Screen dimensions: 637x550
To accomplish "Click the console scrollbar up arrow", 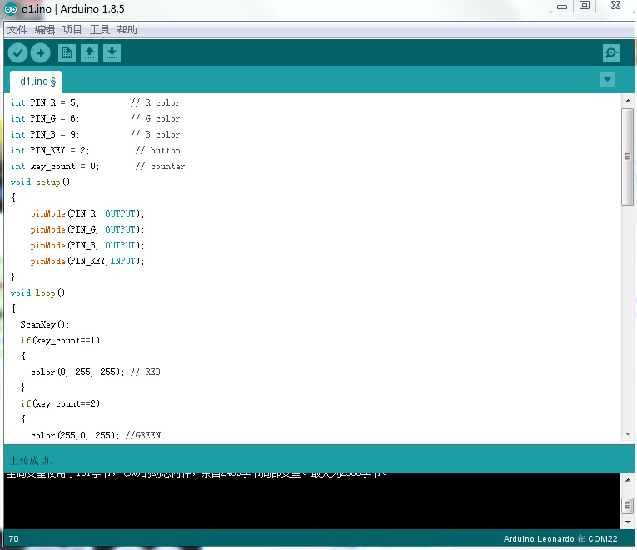I will [628, 480].
